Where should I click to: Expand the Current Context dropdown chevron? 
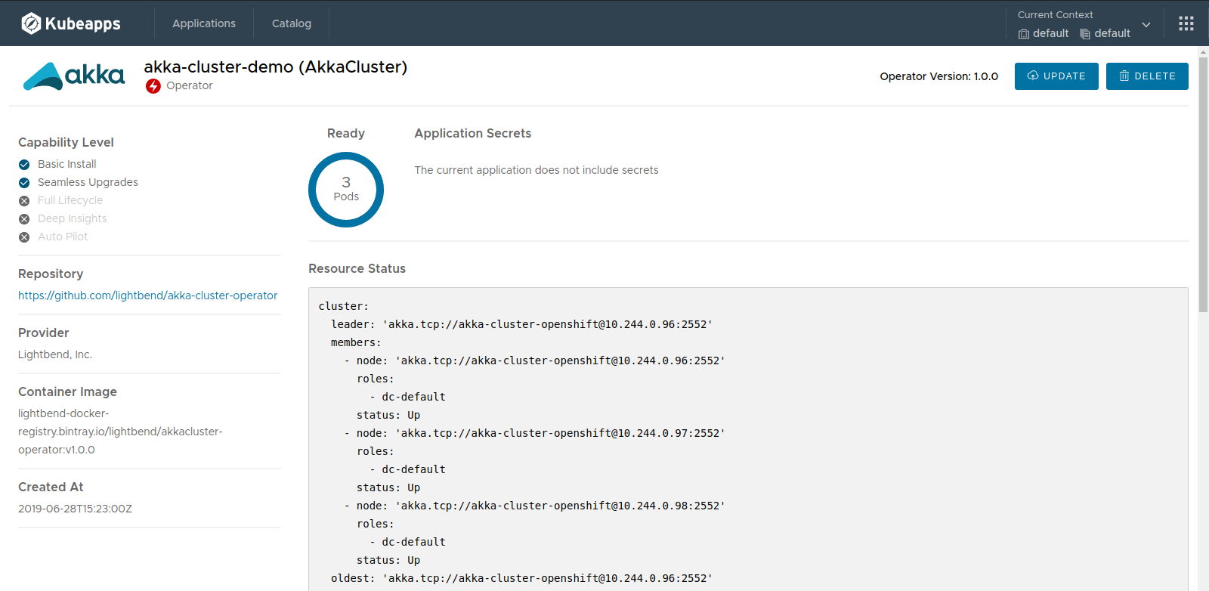(x=1146, y=25)
